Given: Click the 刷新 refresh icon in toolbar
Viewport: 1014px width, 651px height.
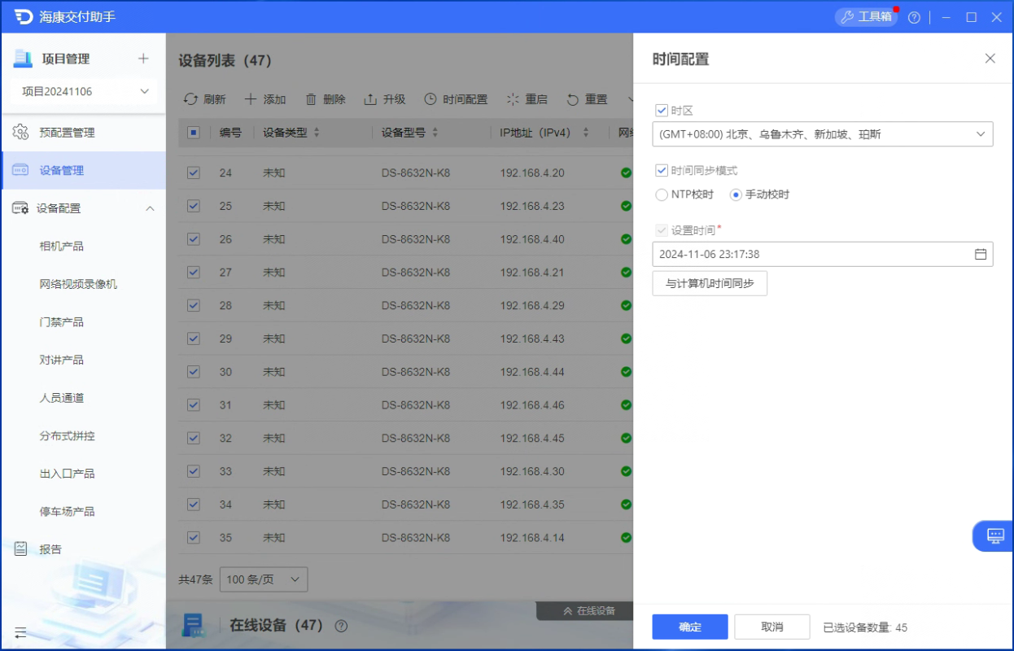Looking at the screenshot, I should click(x=190, y=99).
